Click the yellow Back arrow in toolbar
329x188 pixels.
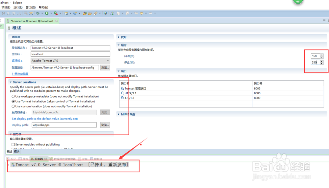pyautogui.click(x=141, y=13)
